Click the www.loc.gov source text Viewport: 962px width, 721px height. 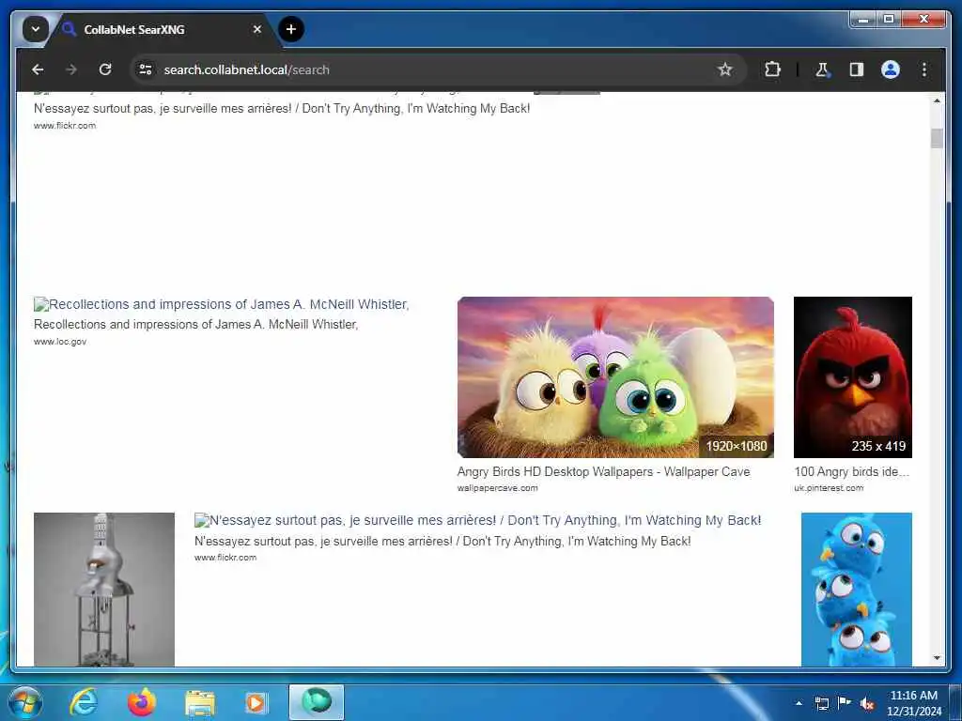(60, 342)
